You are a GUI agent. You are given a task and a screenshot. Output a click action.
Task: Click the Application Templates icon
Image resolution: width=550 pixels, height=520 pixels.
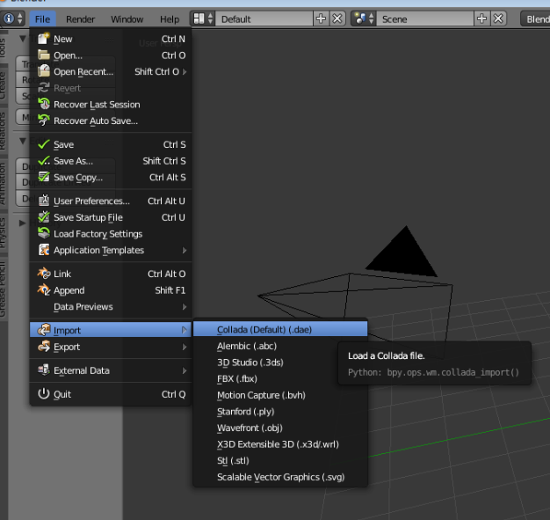tap(44, 250)
